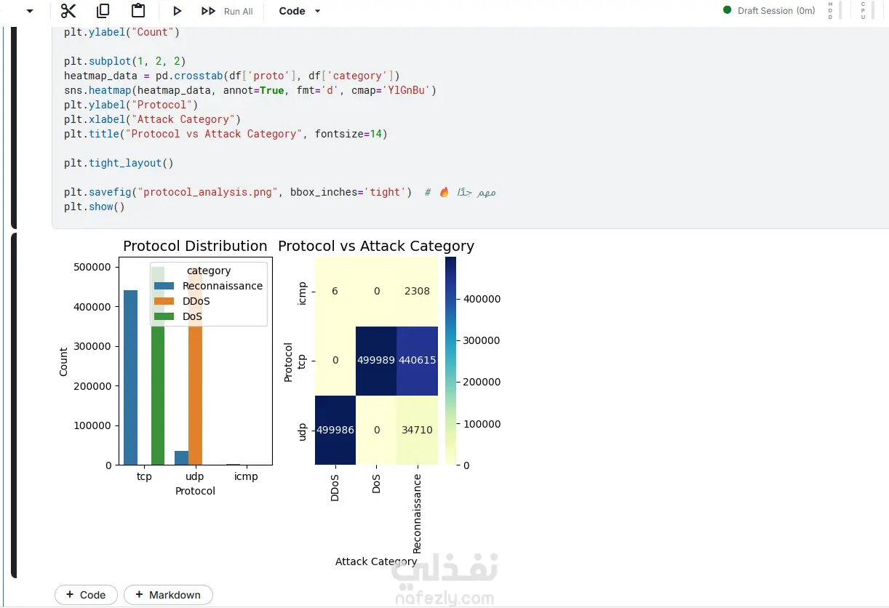The width and height of the screenshot is (889, 608).
Task: Expand the dropdown arrow left of scissors
Action: [x=30, y=11]
